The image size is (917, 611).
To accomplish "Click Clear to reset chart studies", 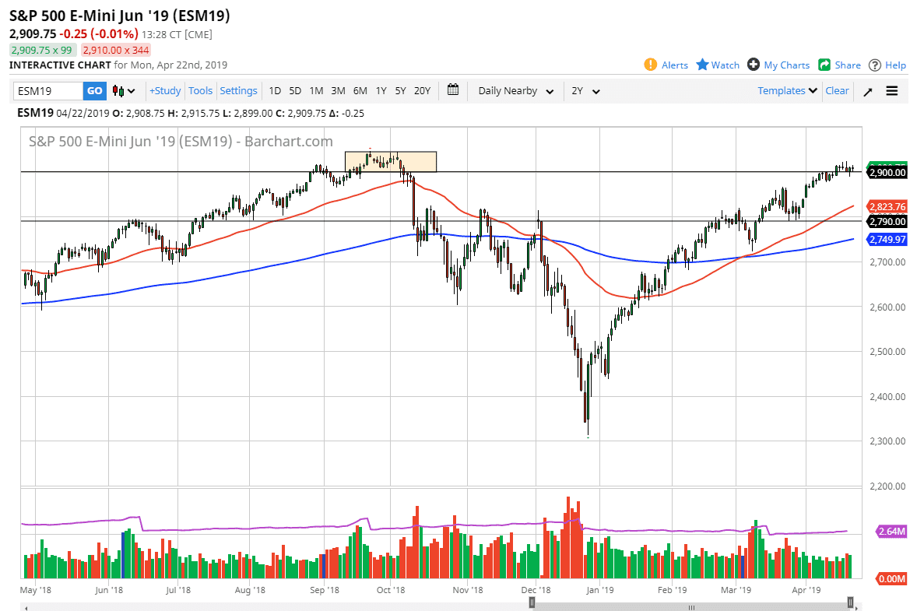I will click(837, 91).
